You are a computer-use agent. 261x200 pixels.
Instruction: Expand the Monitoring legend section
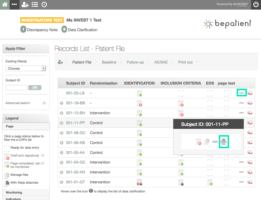[x=14, y=192]
